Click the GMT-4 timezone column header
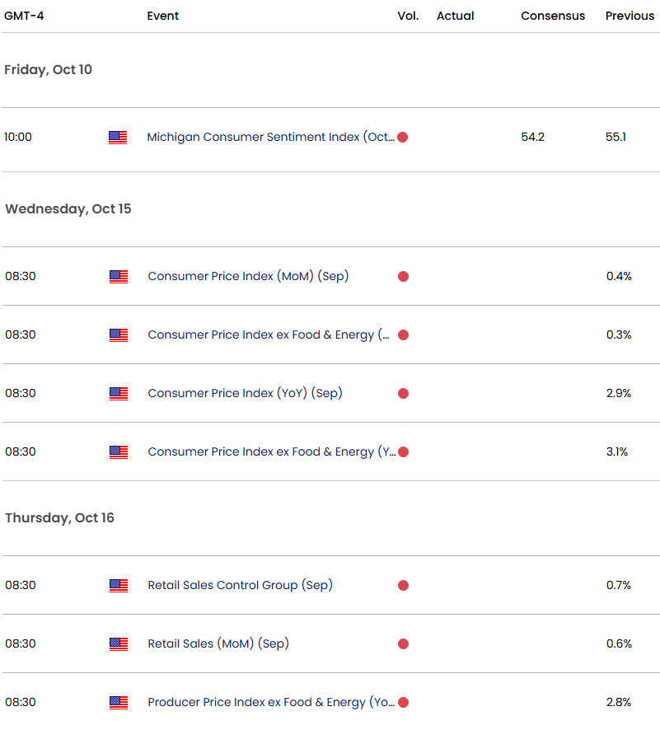The image size is (660, 730). tap(24, 16)
